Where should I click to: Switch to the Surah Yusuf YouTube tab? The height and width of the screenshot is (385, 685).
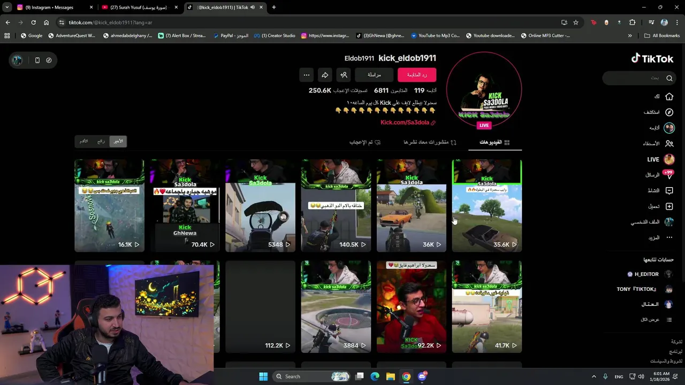pos(140,7)
